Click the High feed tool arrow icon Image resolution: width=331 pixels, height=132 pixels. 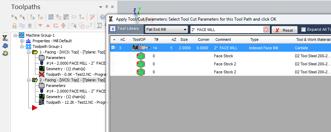pos(82,17)
